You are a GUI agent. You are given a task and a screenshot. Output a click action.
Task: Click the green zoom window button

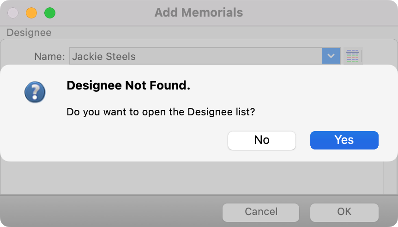[x=49, y=13]
